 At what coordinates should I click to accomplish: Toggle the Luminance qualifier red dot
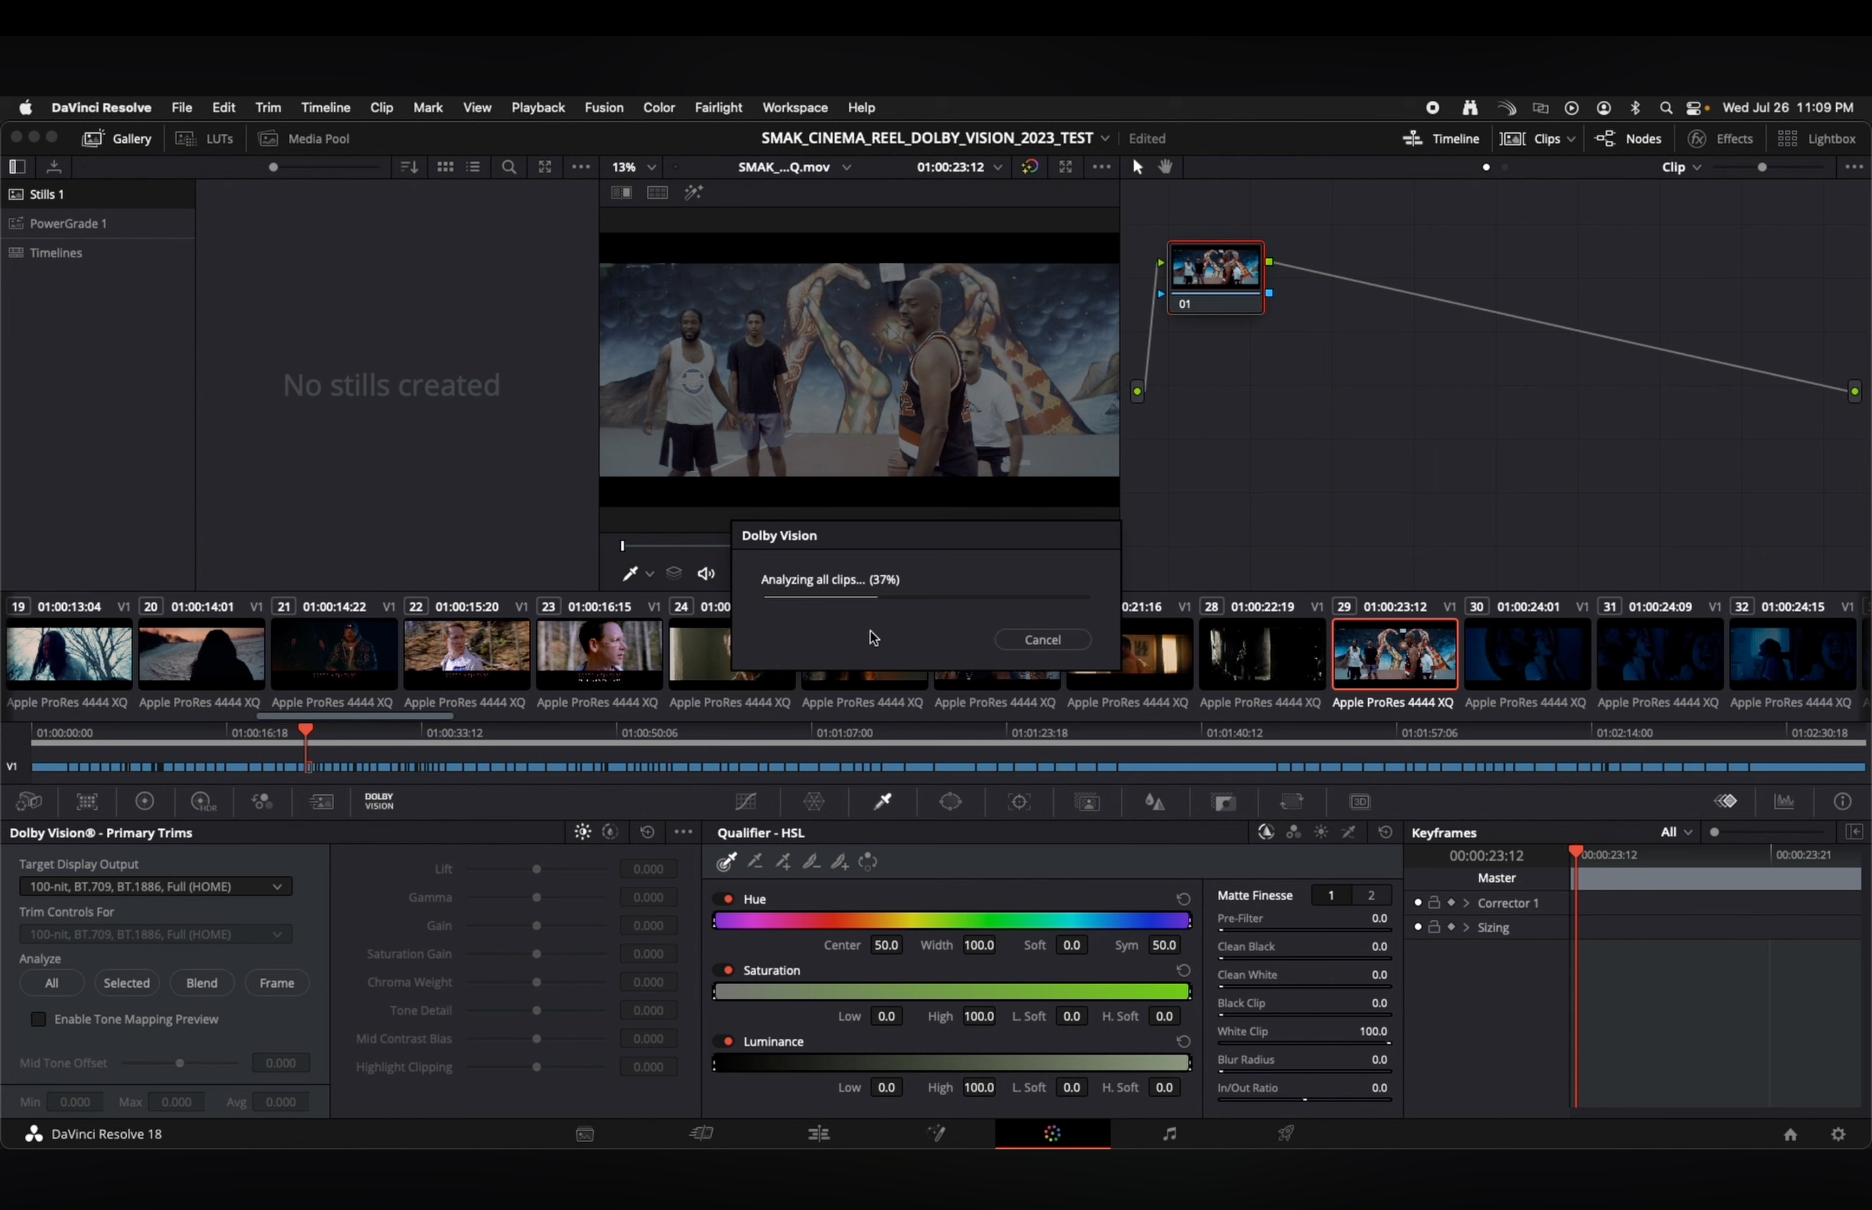(x=728, y=1041)
